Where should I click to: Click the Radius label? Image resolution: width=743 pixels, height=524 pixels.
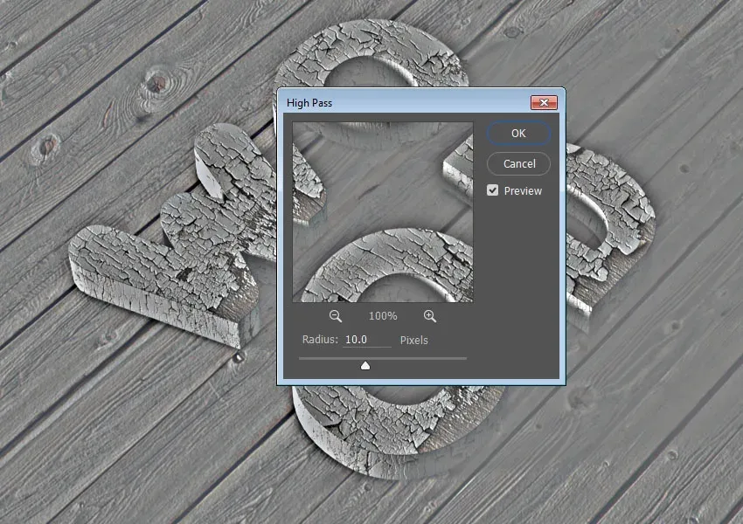coord(320,340)
